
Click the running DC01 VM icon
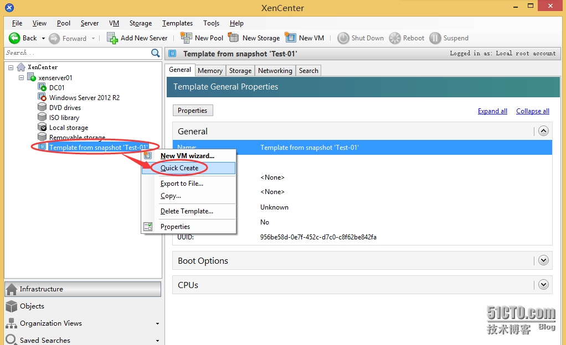click(x=42, y=87)
